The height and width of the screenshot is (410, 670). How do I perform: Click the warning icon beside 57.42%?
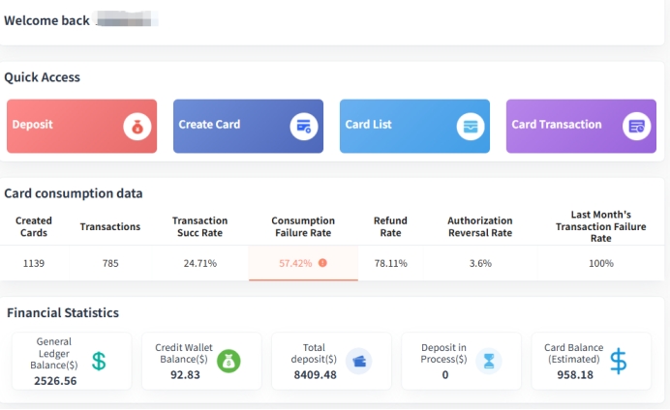[322, 263]
